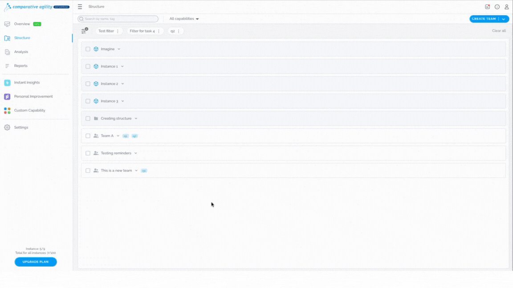
Task: Open Instant Insights in the sidebar
Action: click(x=27, y=83)
